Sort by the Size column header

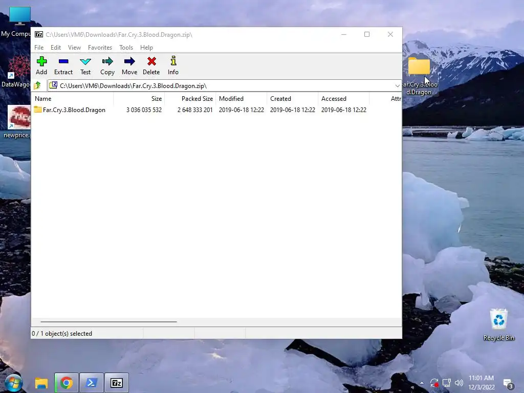tap(139, 99)
